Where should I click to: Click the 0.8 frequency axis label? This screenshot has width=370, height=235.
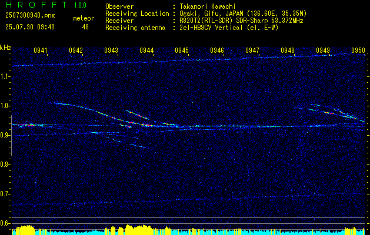(x=5, y=164)
